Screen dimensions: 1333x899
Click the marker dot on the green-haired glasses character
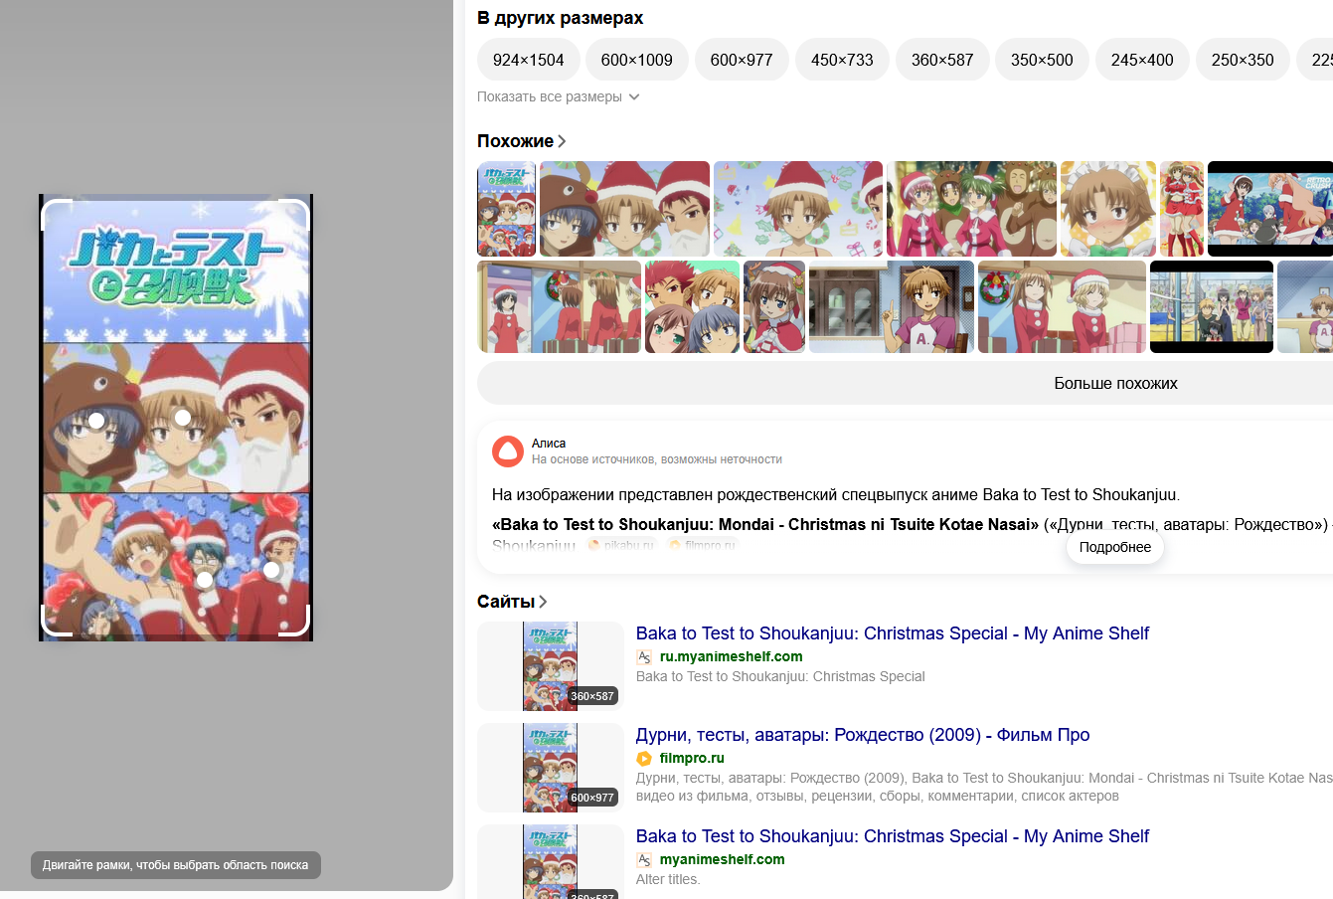pyautogui.click(x=205, y=580)
